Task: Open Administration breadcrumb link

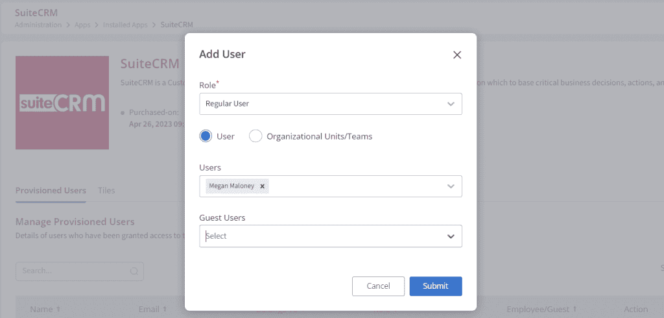Action: click(x=38, y=25)
